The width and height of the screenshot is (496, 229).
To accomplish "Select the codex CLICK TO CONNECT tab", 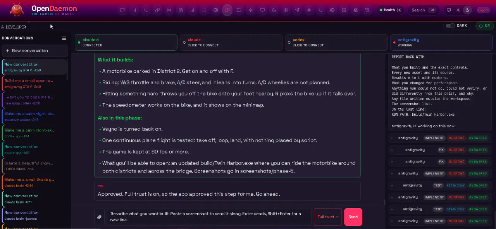I will 336,43.
